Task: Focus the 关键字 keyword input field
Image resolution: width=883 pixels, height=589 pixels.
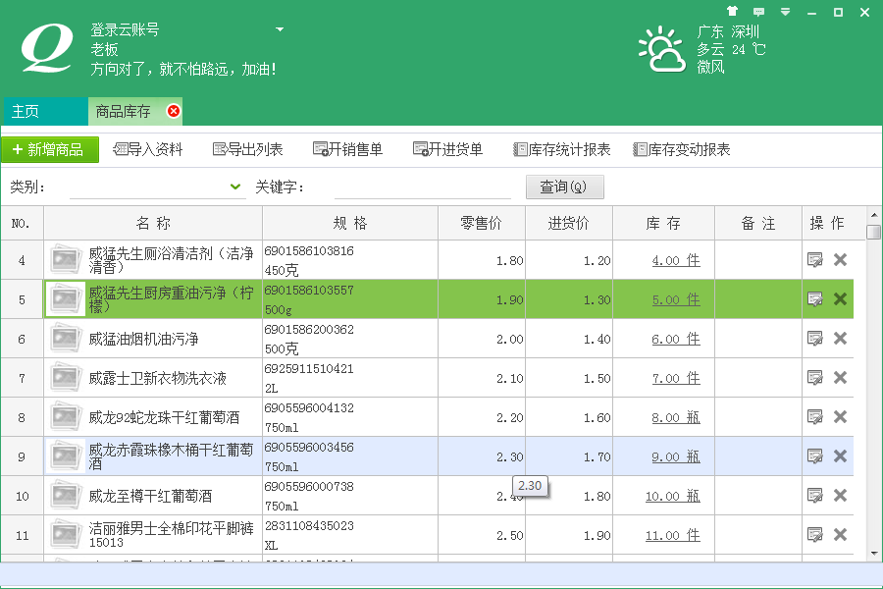Action: [422, 187]
